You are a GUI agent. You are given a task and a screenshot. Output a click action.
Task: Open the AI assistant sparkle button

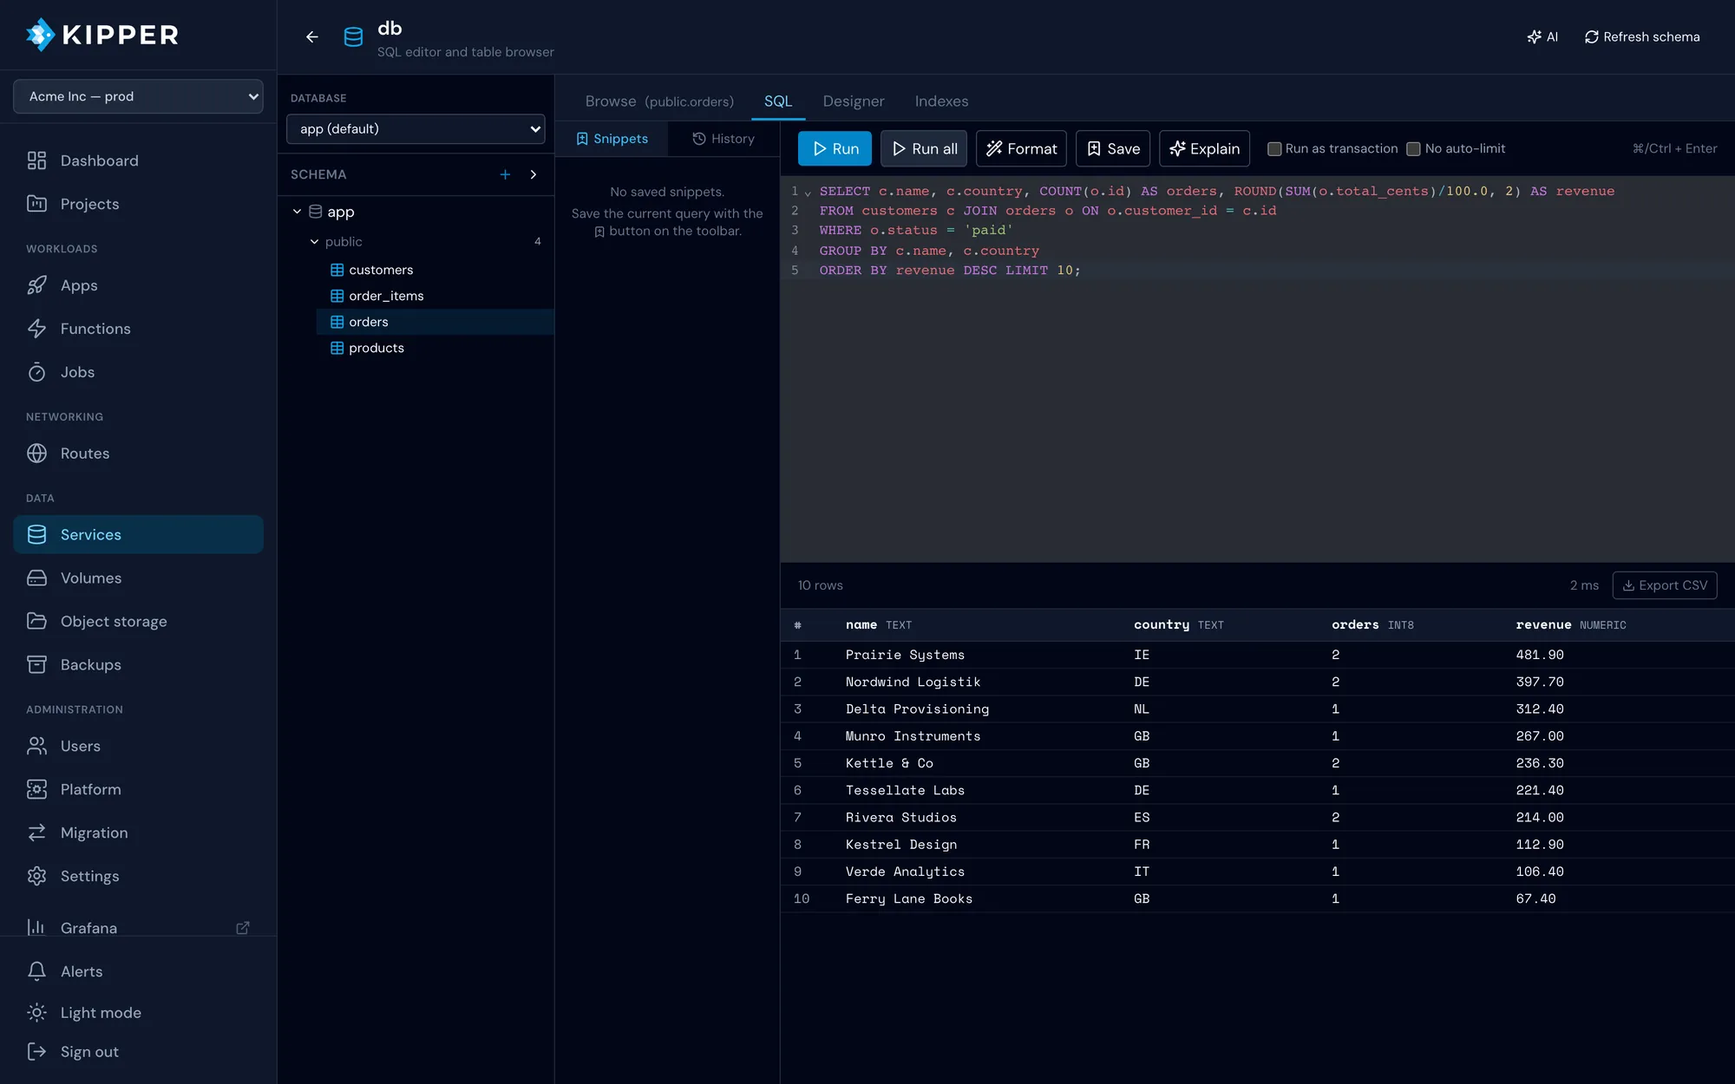(1542, 36)
